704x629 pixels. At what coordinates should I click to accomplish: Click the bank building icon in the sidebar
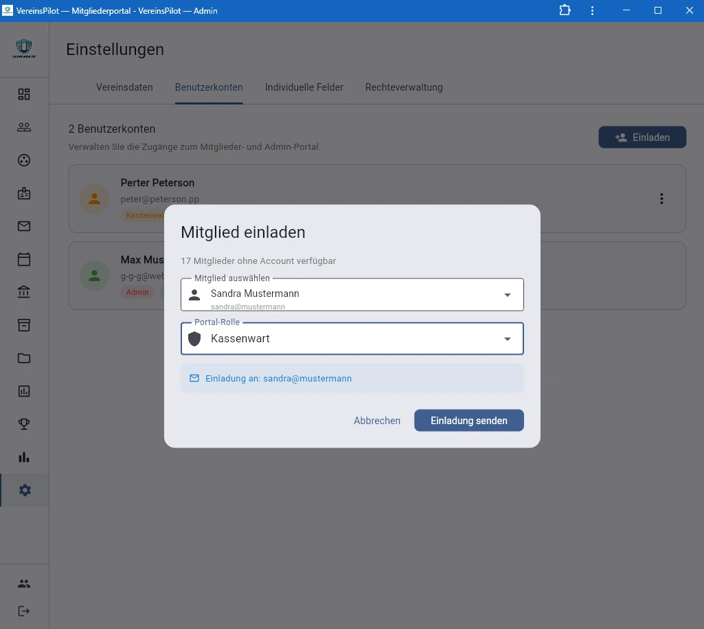pos(24,292)
